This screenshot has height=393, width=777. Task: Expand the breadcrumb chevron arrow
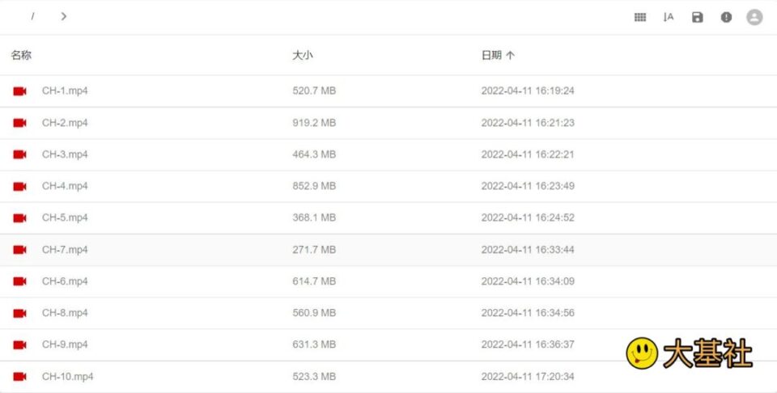pyautogui.click(x=64, y=16)
